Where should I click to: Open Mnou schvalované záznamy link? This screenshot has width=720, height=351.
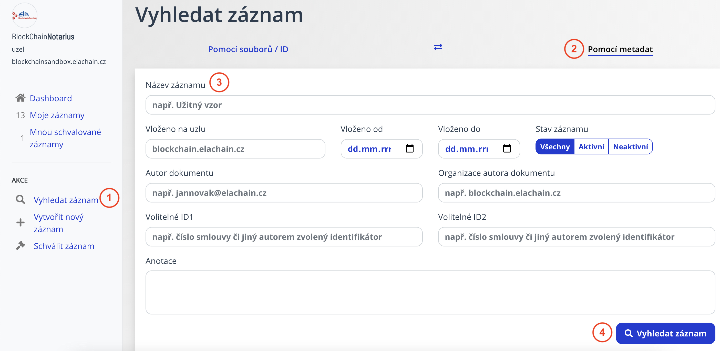coord(65,138)
